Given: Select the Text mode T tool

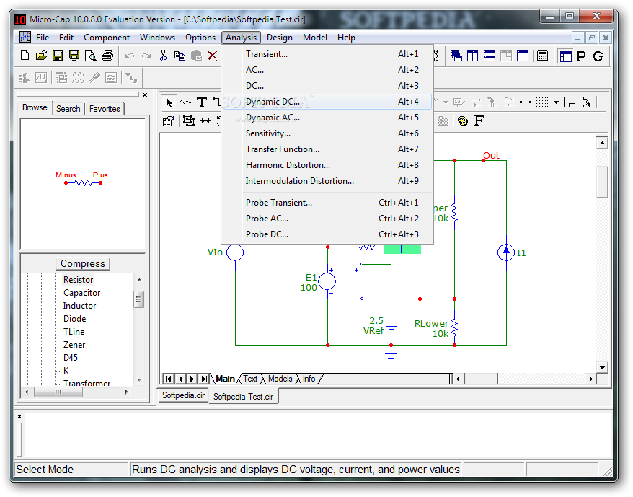Looking at the screenshot, I should coord(202,102).
